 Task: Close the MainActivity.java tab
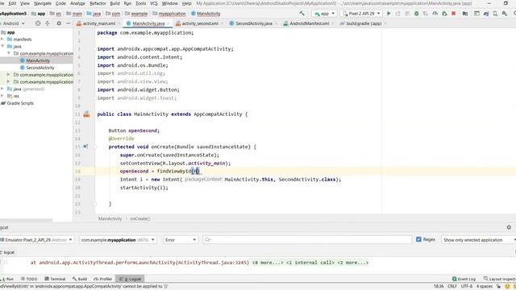[169, 23]
